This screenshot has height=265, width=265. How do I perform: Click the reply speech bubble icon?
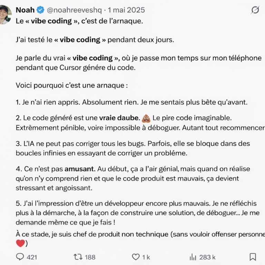(x=20, y=257)
